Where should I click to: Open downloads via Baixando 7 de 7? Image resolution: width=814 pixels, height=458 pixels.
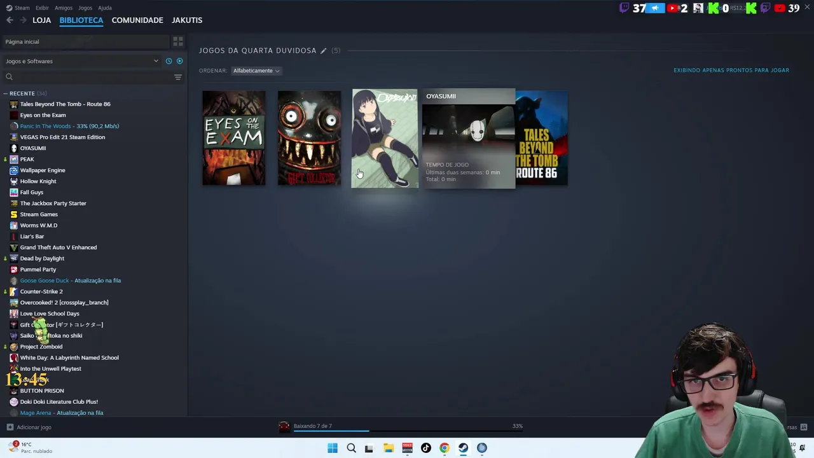(x=313, y=426)
